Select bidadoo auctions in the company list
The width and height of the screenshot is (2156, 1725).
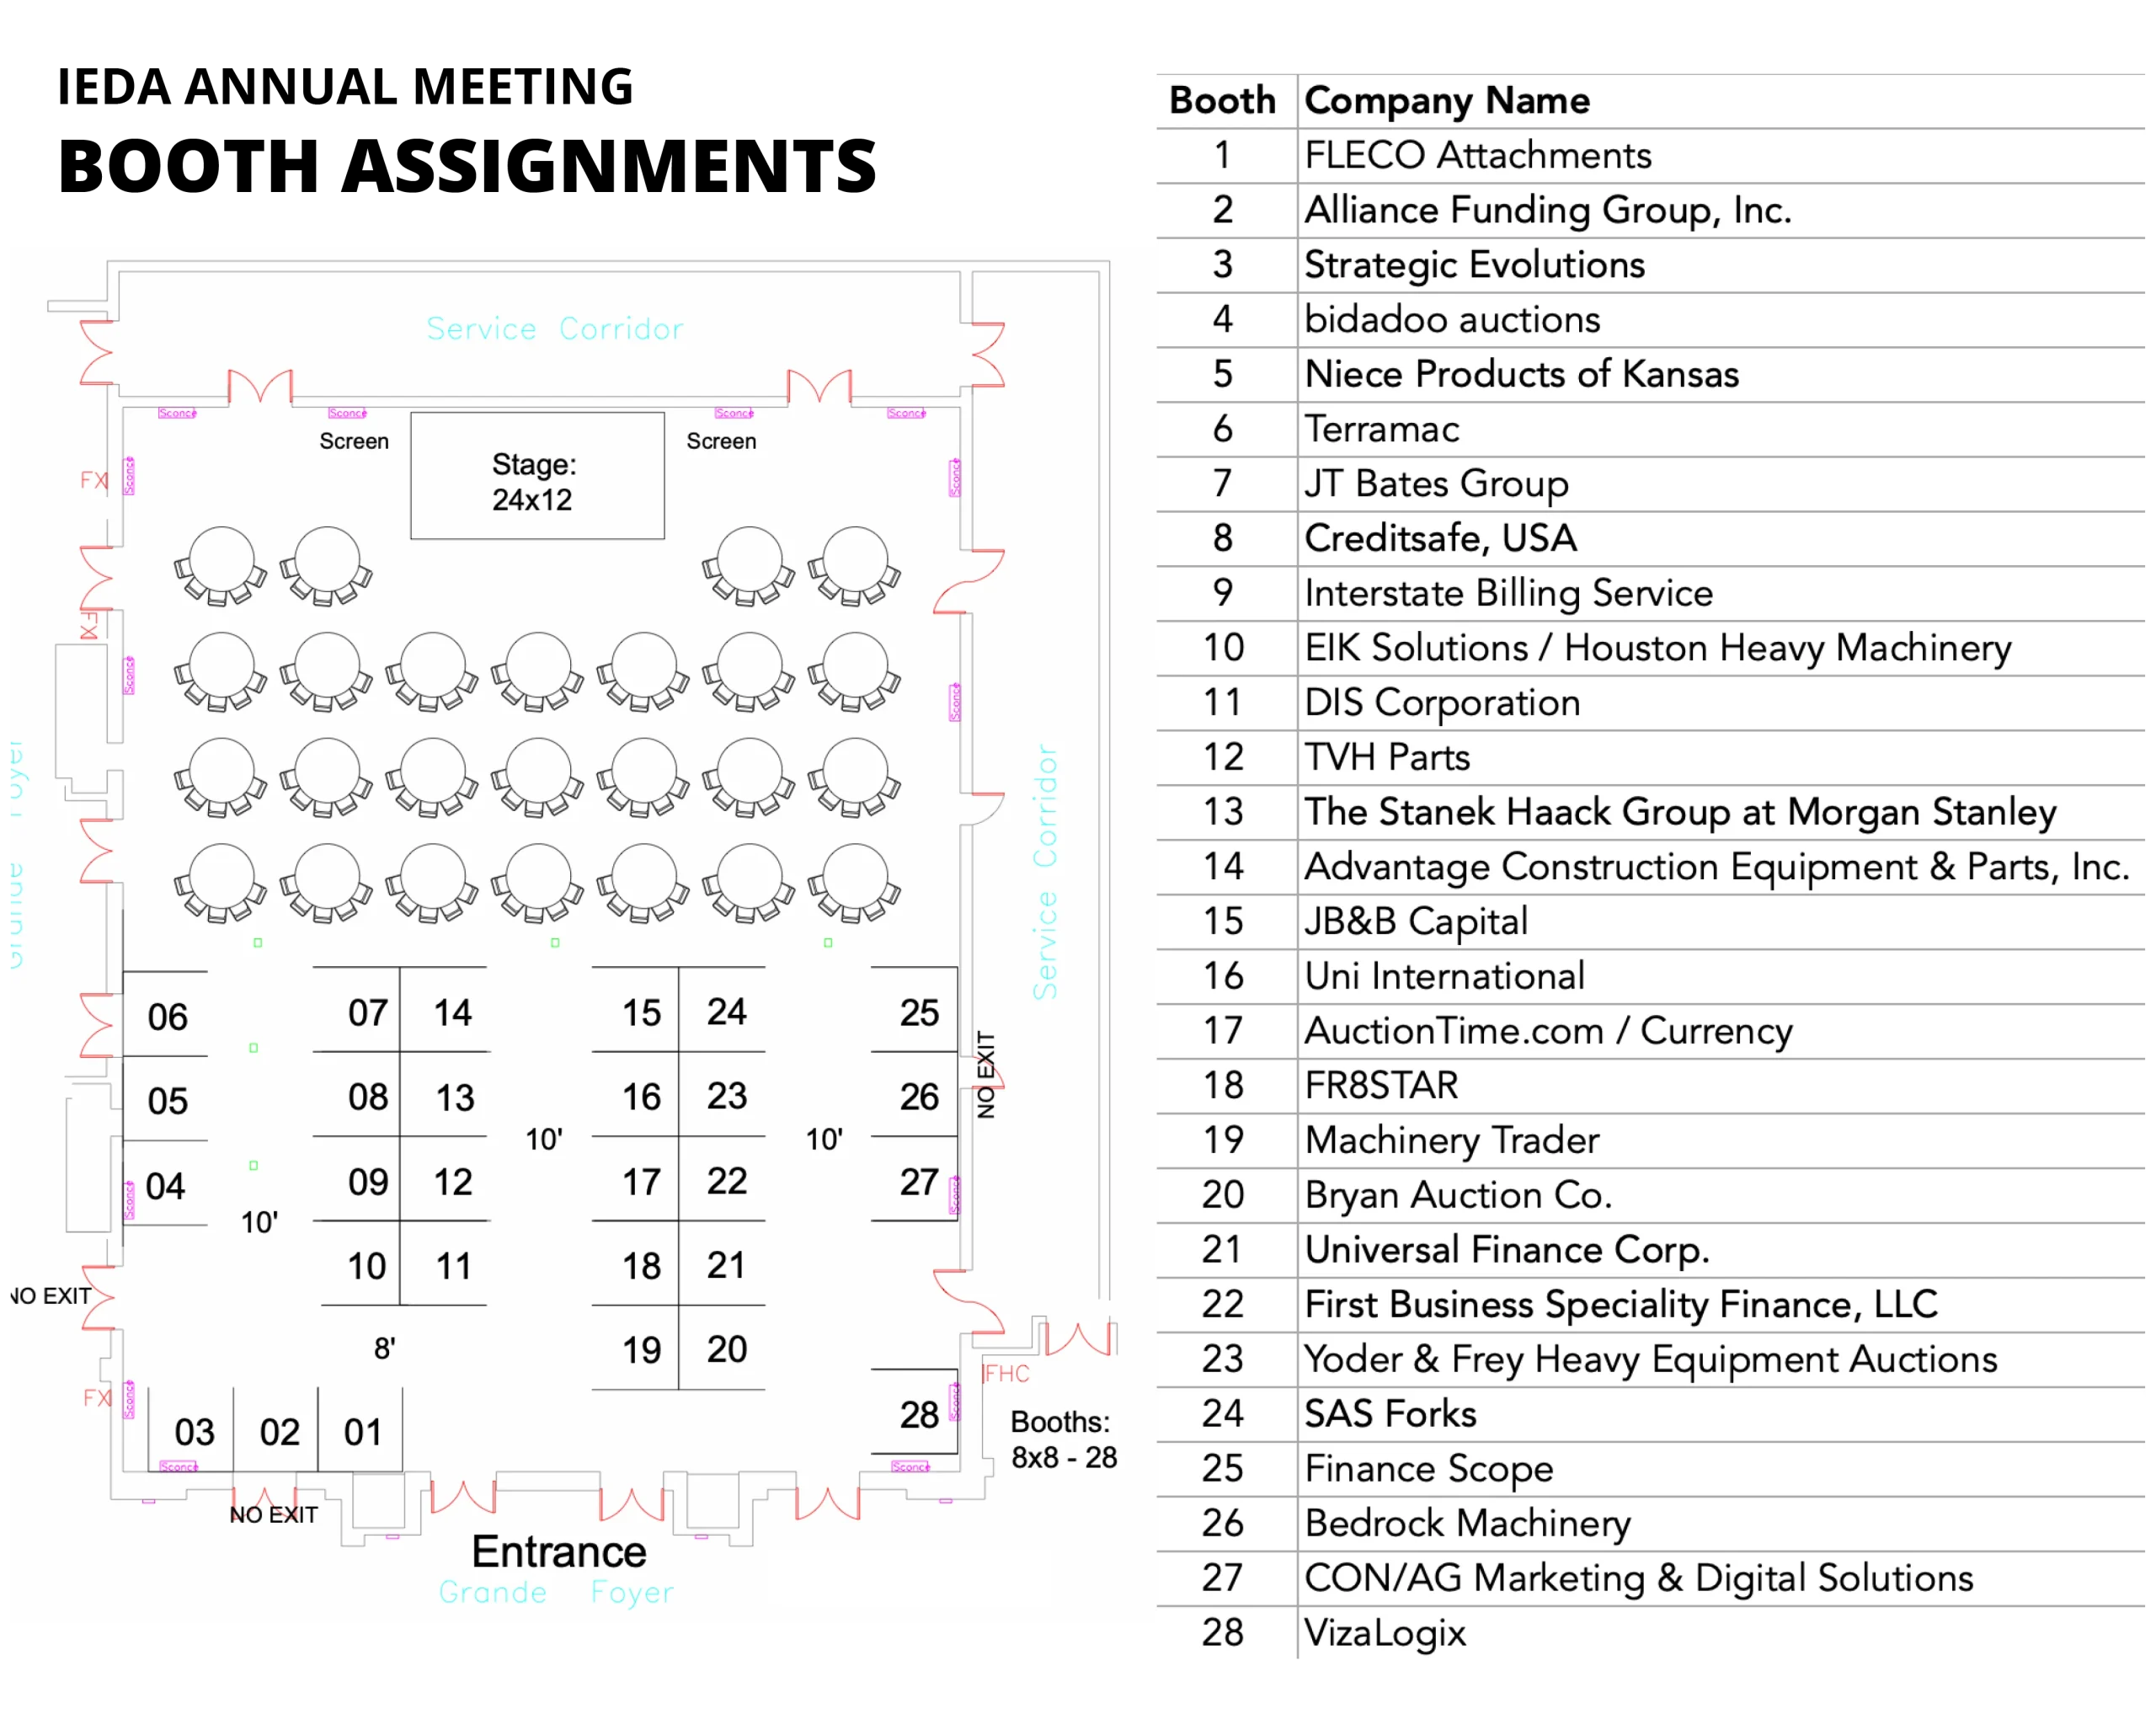1452,320
